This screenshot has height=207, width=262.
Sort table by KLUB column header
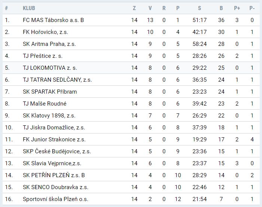pyautogui.click(x=29, y=8)
